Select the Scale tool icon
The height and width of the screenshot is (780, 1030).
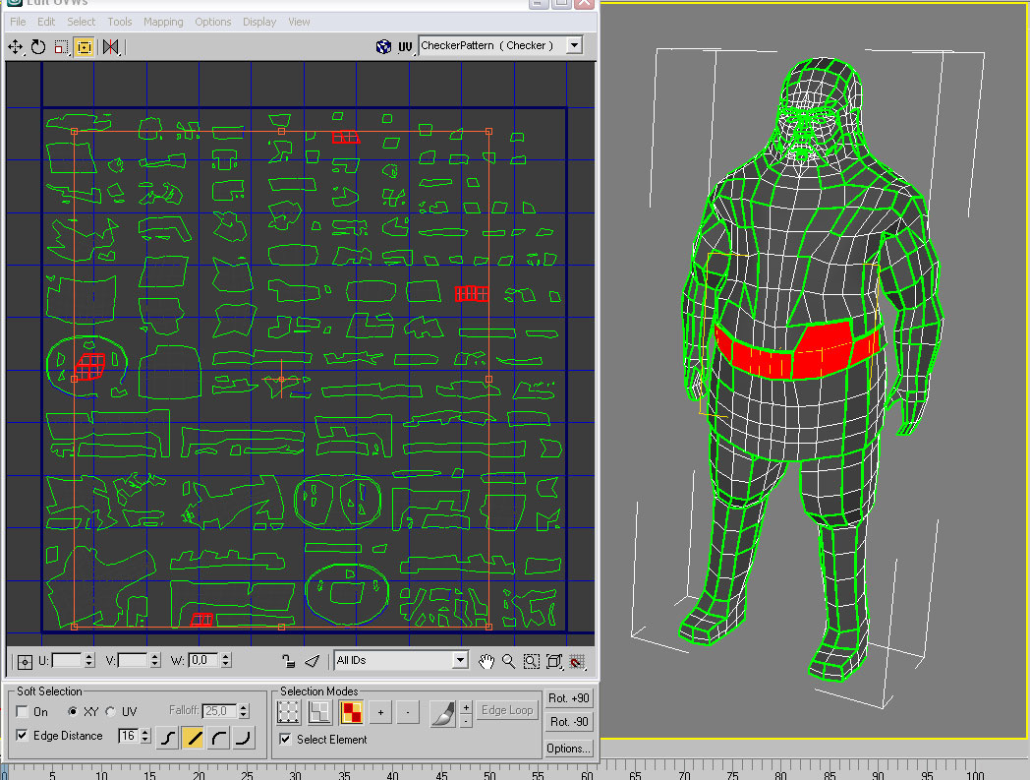[x=61, y=46]
